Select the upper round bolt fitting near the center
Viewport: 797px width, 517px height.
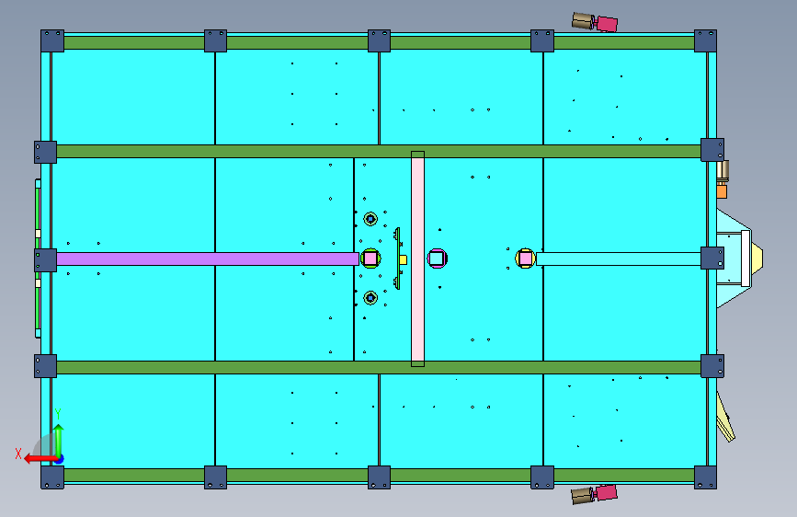pos(370,219)
